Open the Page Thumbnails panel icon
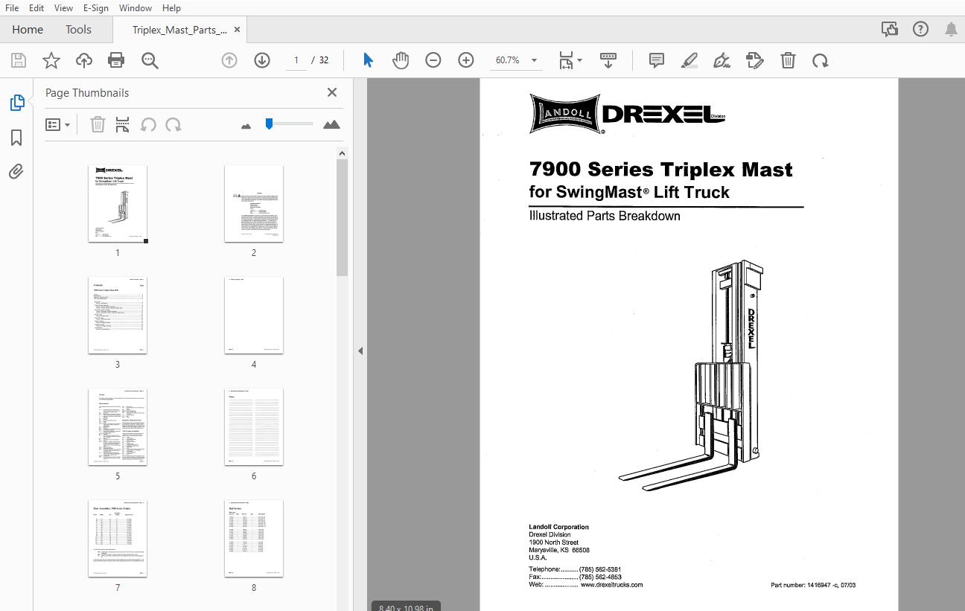This screenshot has width=965, height=611. 17,103
